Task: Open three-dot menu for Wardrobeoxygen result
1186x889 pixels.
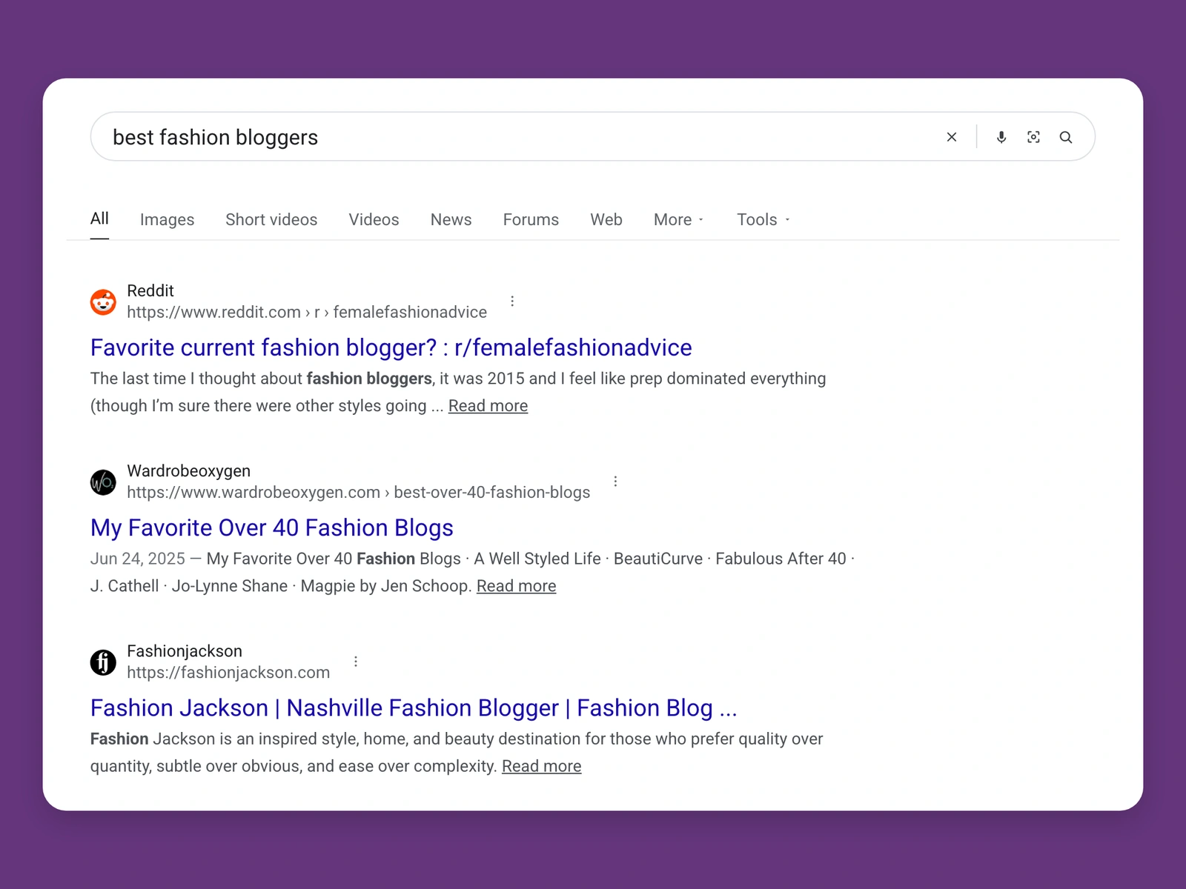Action: (615, 482)
